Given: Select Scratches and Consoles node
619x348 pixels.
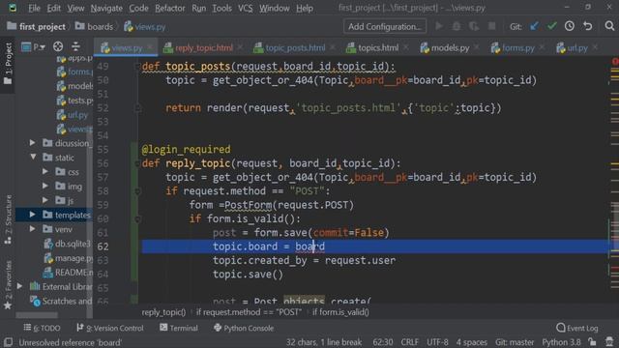Looking at the screenshot, I should (x=61, y=301).
